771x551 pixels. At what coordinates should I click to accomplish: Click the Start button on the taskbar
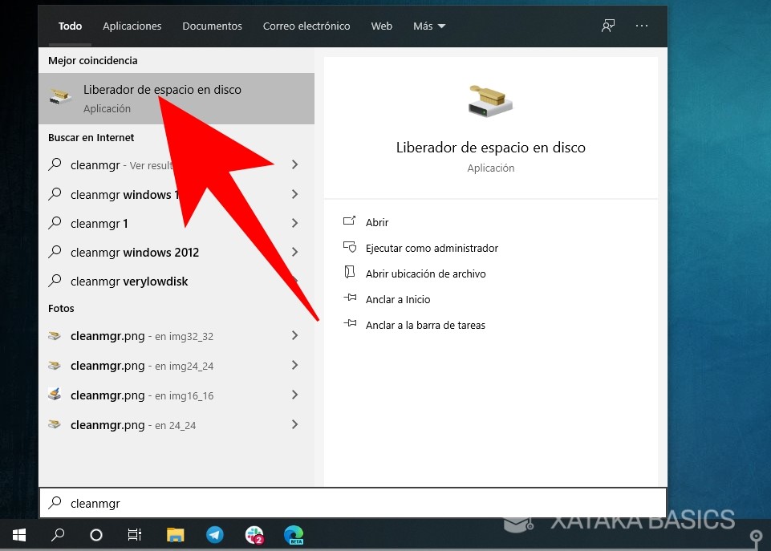click(x=18, y=534)
